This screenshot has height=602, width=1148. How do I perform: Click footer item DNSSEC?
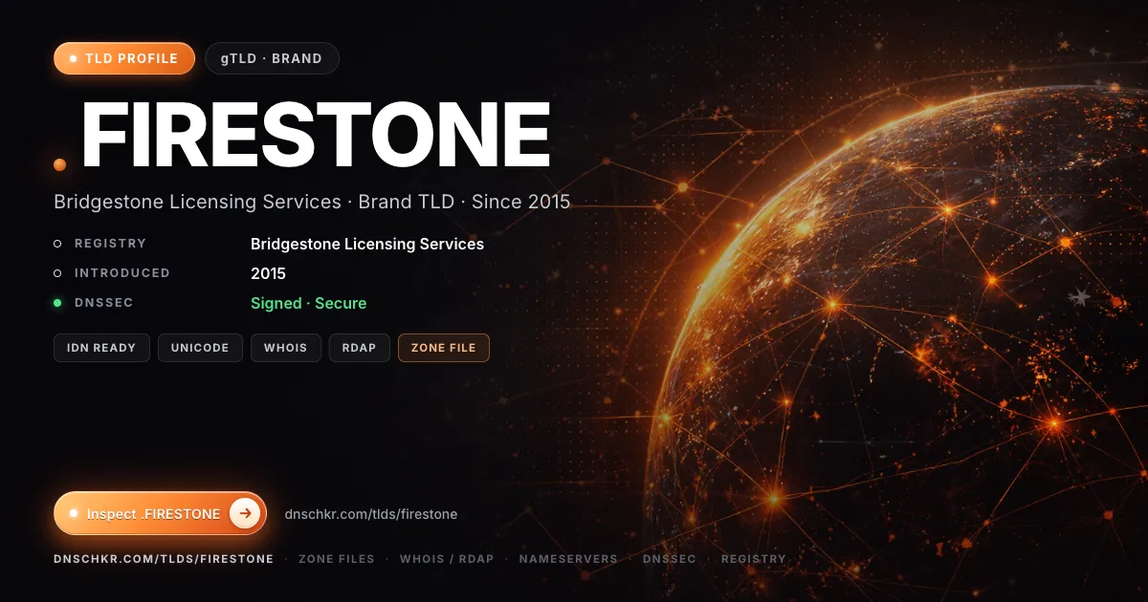670,559
